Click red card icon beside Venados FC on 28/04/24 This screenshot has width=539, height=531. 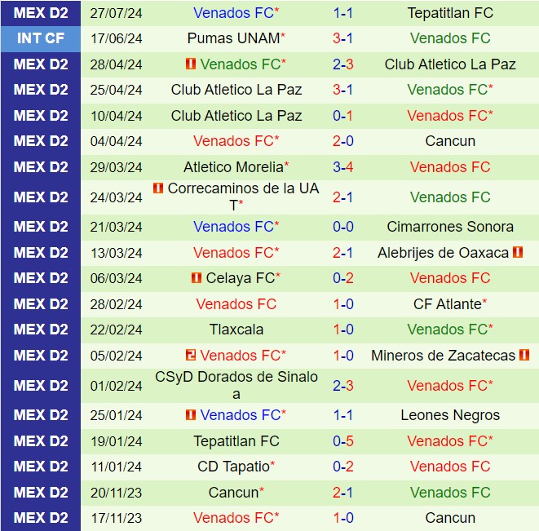191,64
